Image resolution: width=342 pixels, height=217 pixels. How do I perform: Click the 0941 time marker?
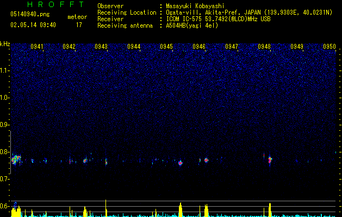tap(36, 47)
